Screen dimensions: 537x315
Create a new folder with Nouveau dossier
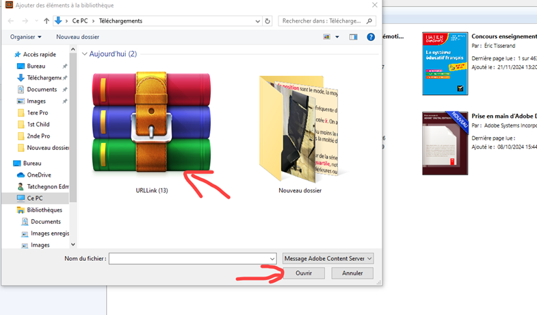click(x=78, y=37)
